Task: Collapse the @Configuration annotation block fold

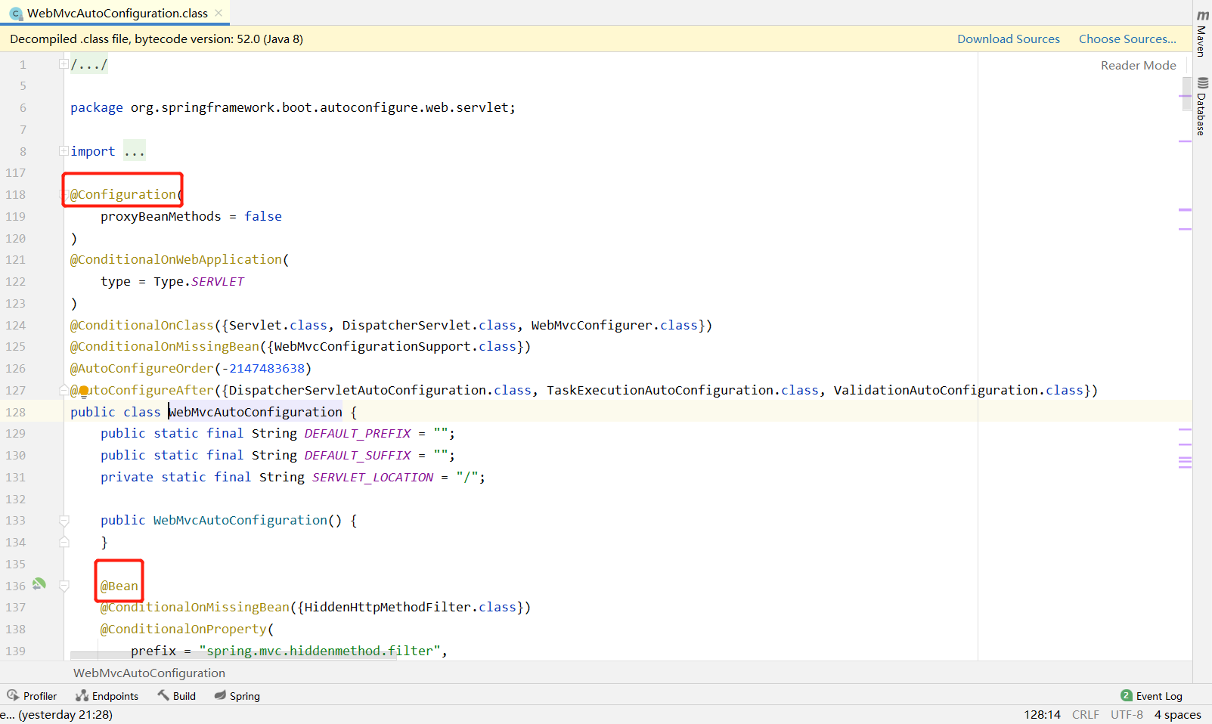Action: (64, 195)
